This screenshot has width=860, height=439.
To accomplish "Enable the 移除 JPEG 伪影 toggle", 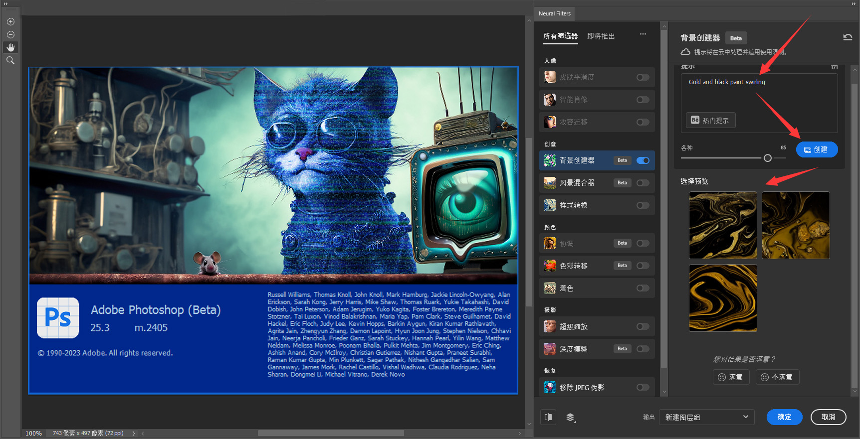I will tap(643, 387).
